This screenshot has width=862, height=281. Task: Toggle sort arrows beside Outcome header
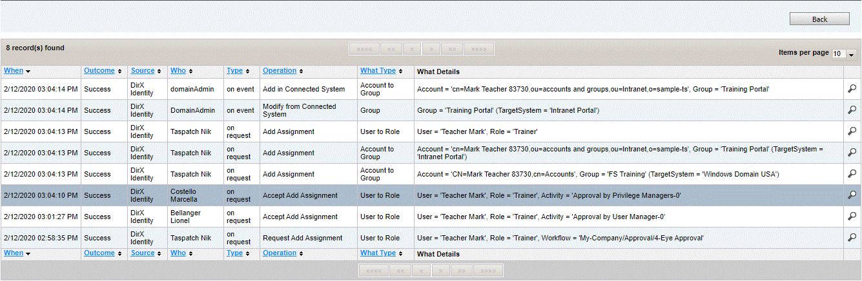[119, 72]
